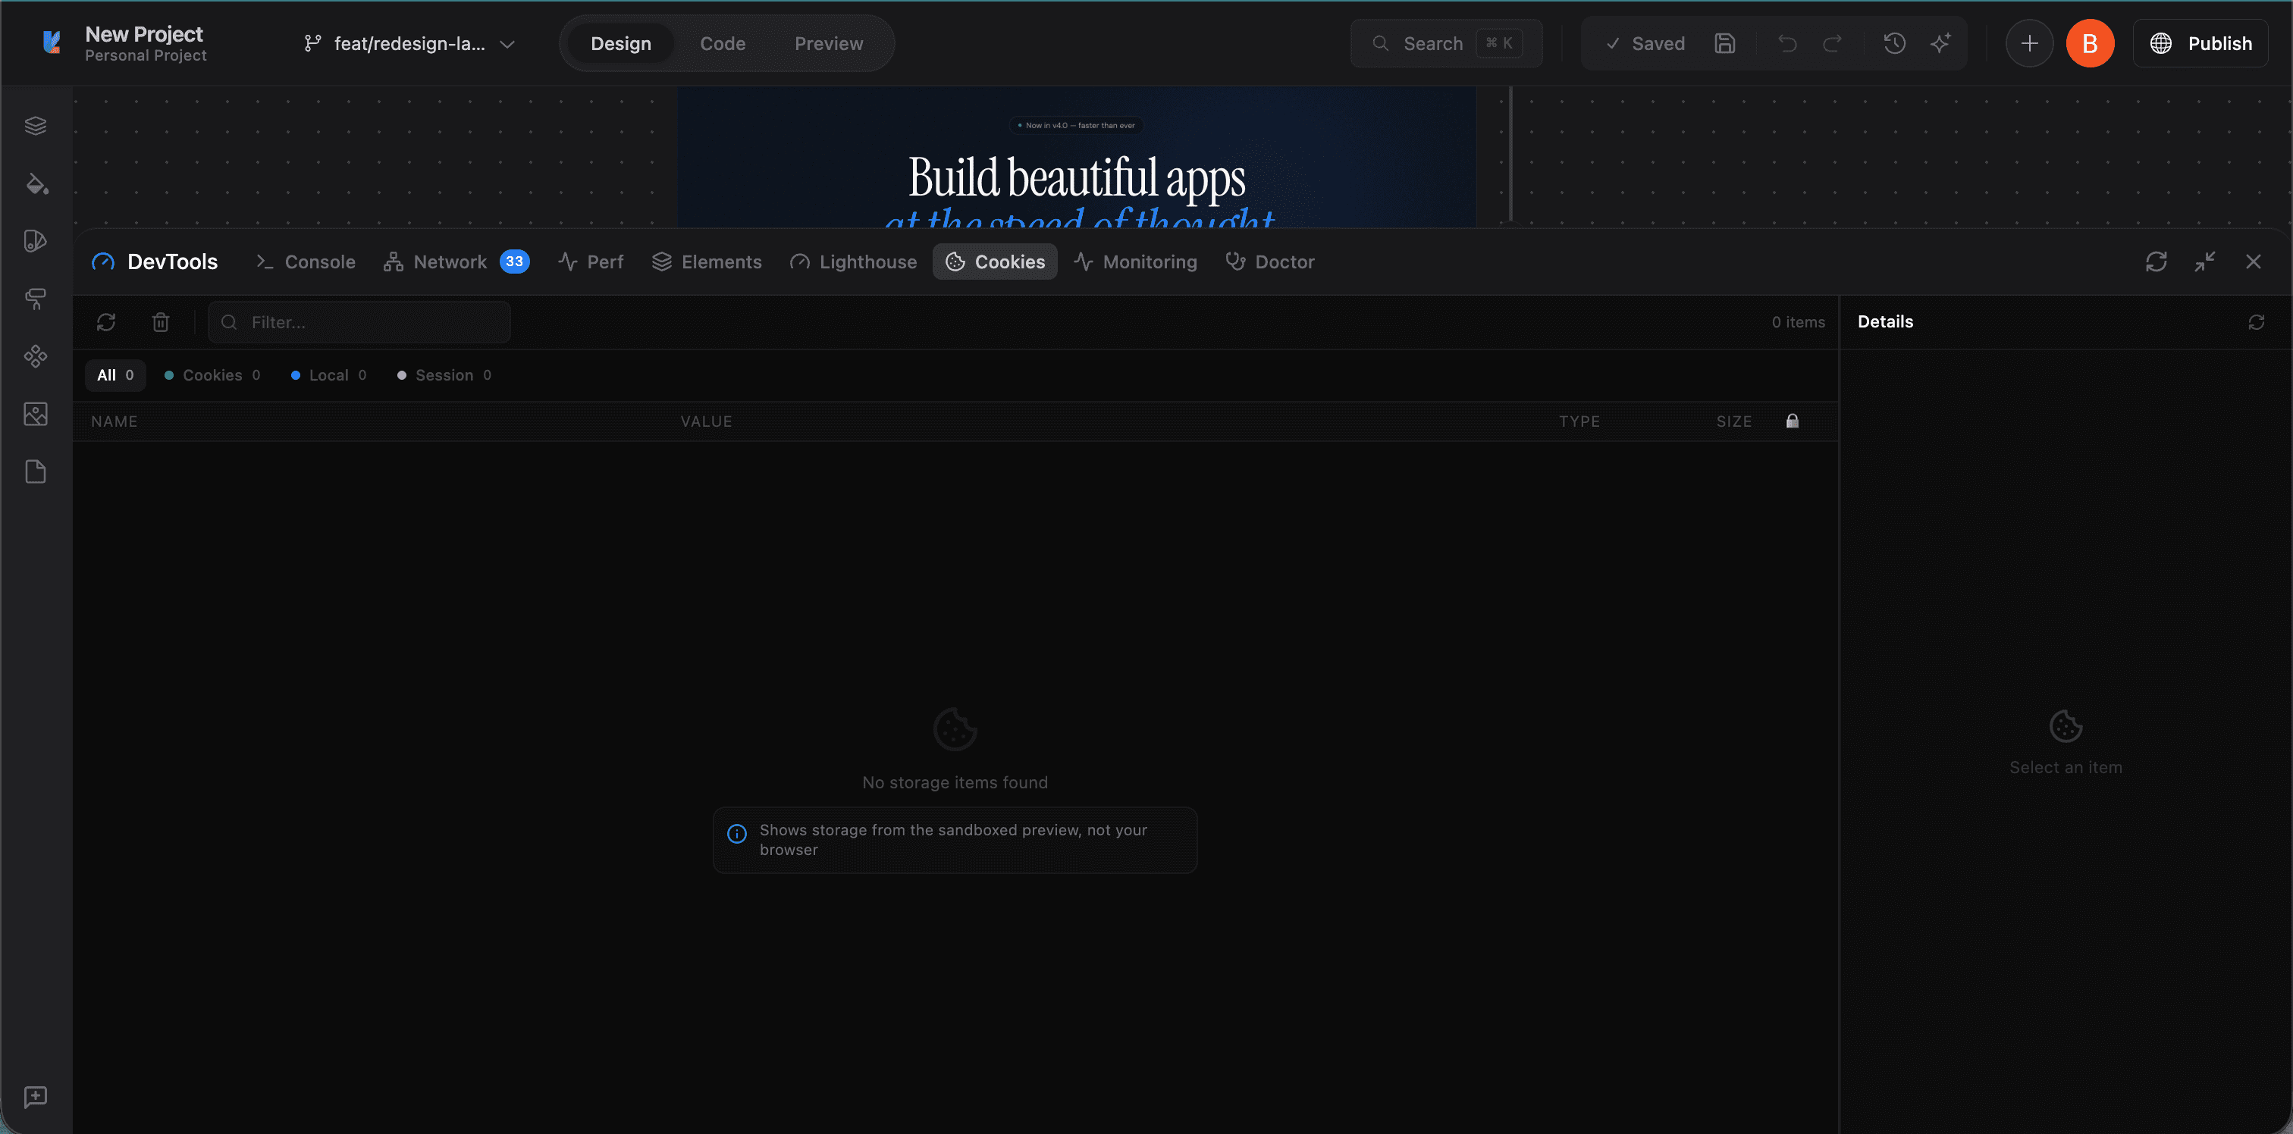
Task: Refresh the storage list icon
Action: click(106, 322)
